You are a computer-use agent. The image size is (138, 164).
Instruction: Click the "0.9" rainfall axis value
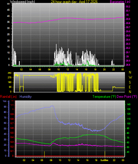[12, 114]
